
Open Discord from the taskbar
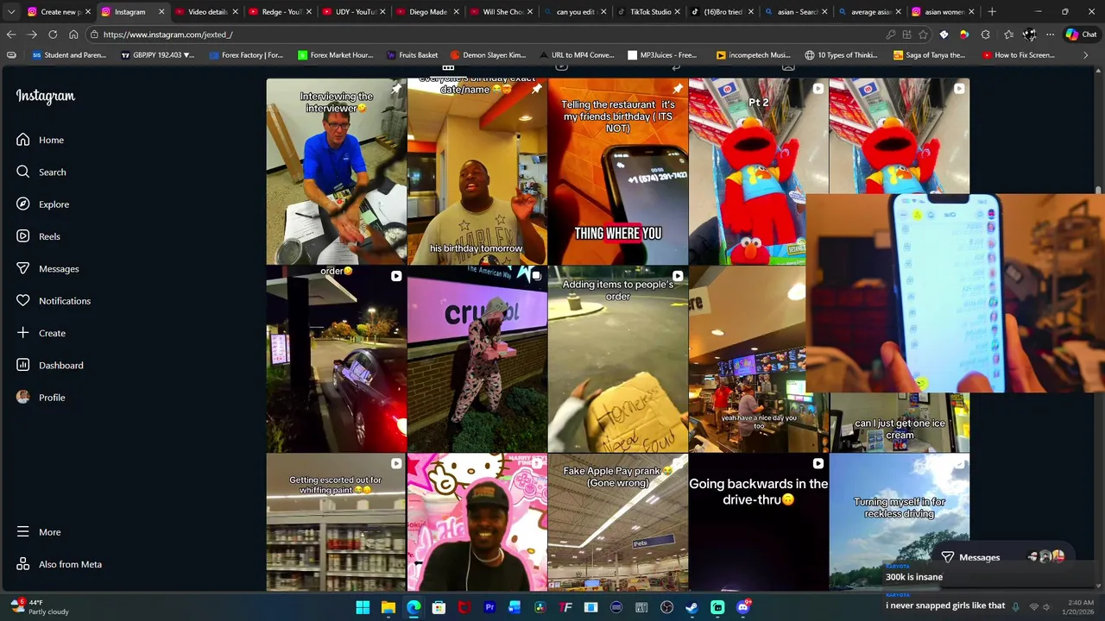click(x=742, y=607)
